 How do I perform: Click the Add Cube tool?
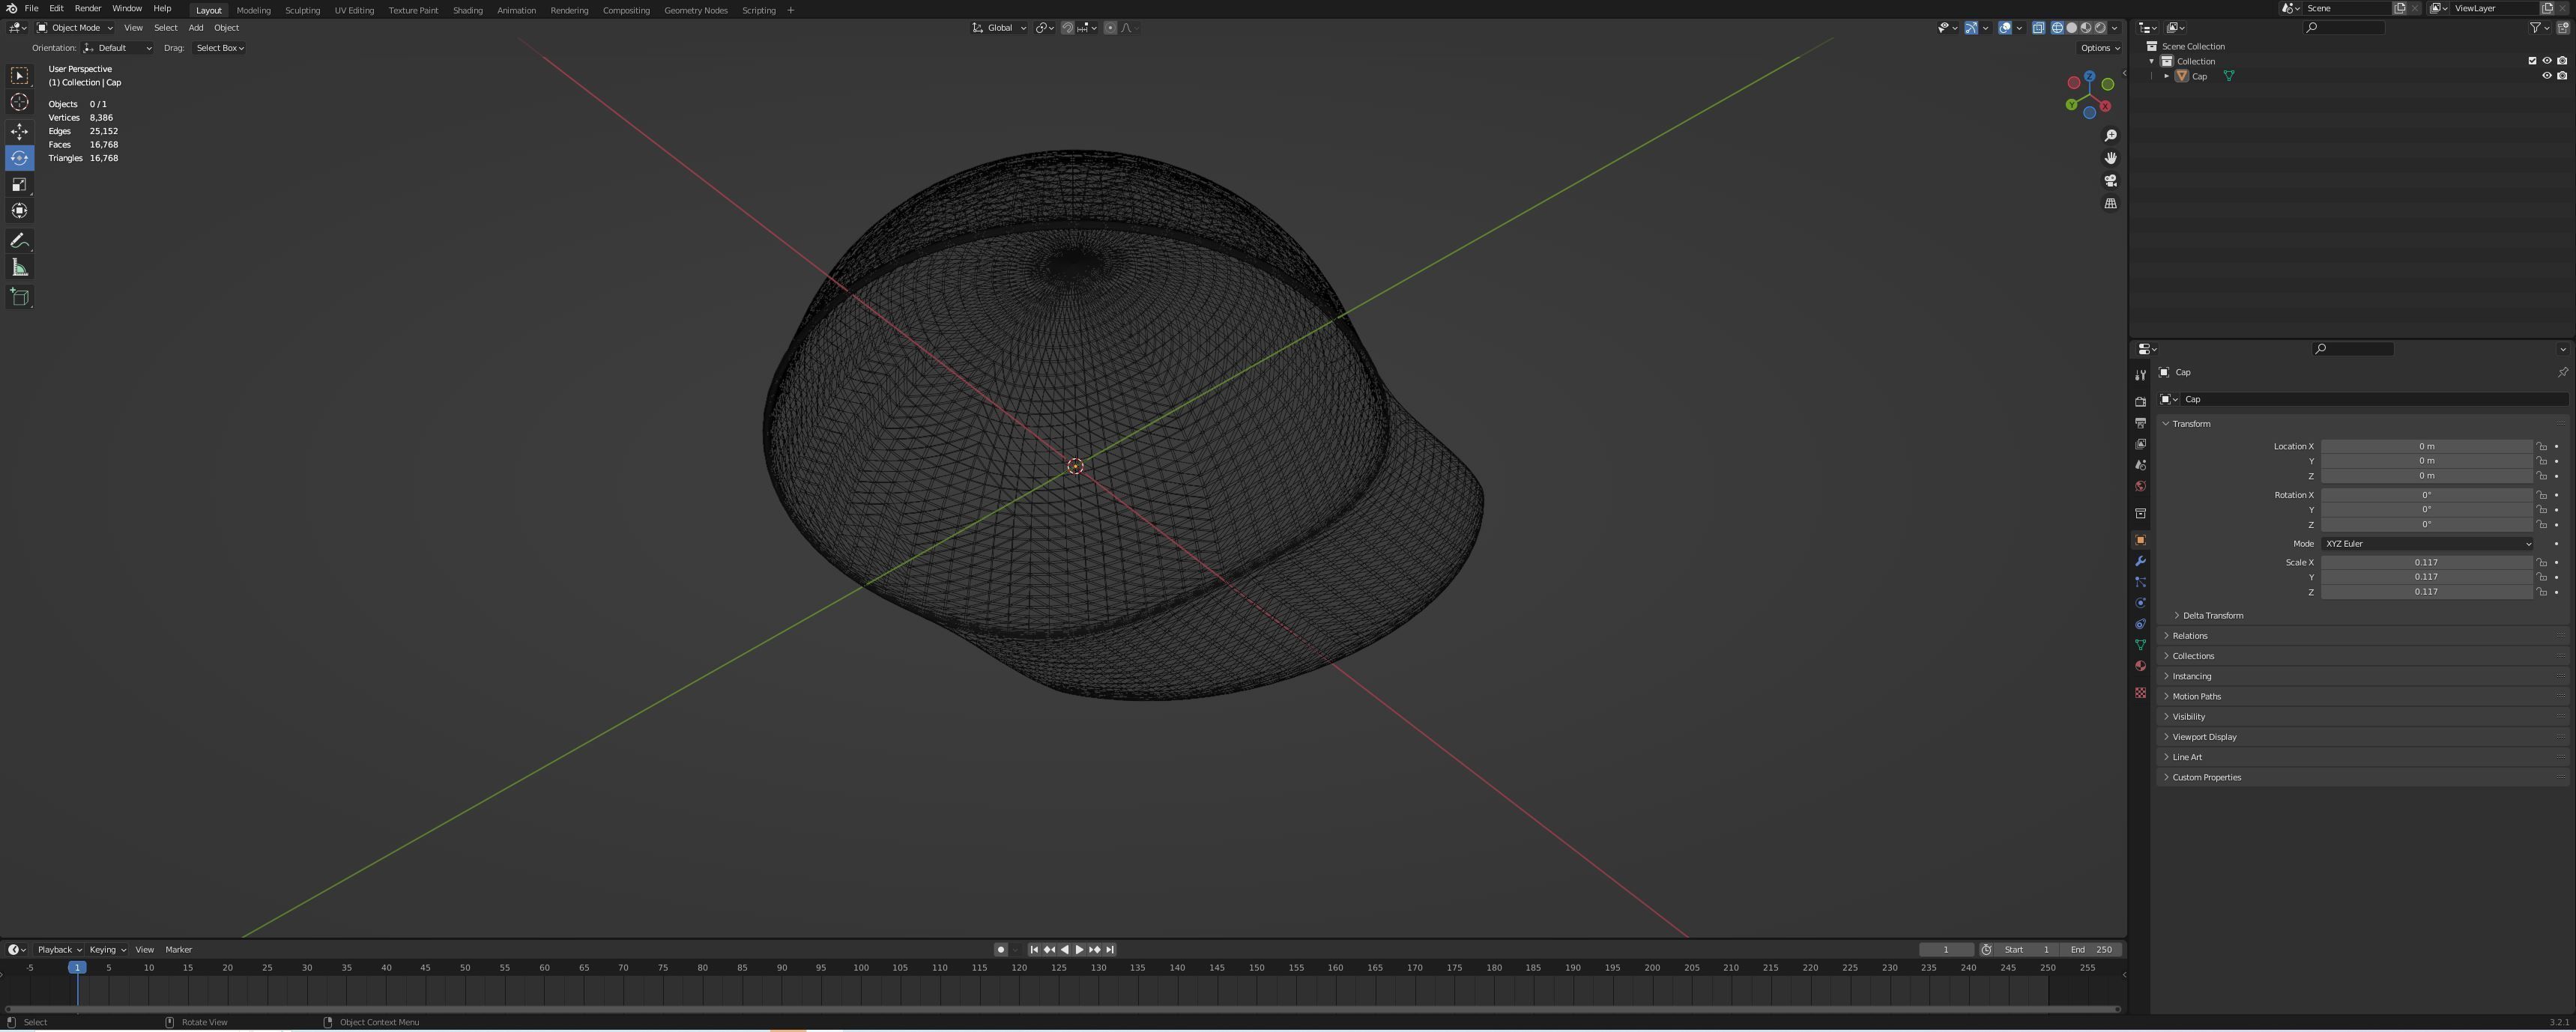coord(19,297)
